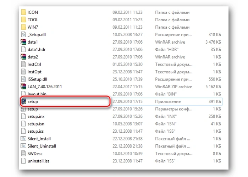Select the size value 391 КБ
248x177 pixels.
pyautogui.click(x=215, y=101)
